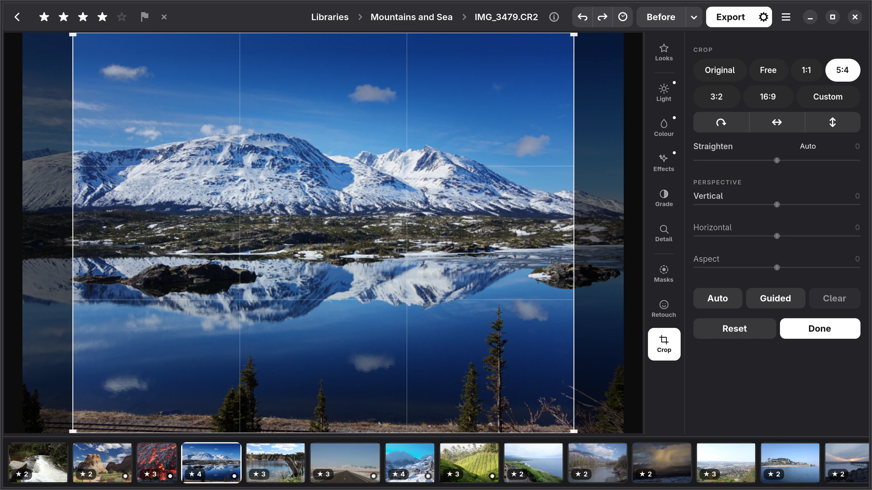Navigate to Mountains and Sea breadcrumb
The height and width of the screenshot is (490, 872).
coord(411,17)
